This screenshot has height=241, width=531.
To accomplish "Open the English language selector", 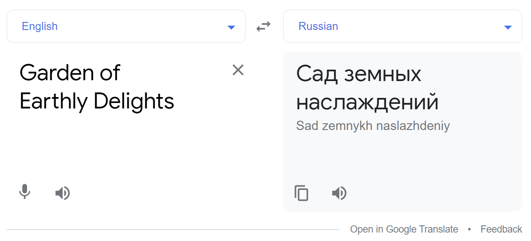I will click(x=40, y=26).
